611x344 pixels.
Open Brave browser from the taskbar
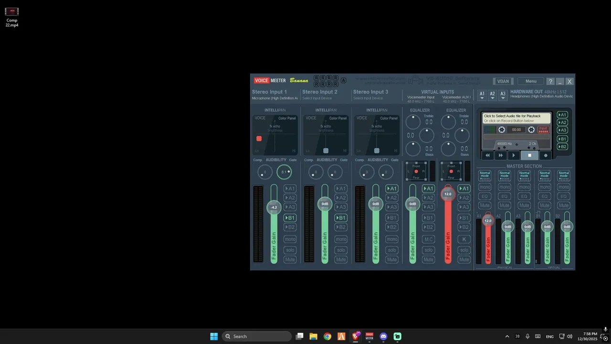click(356, 336)
